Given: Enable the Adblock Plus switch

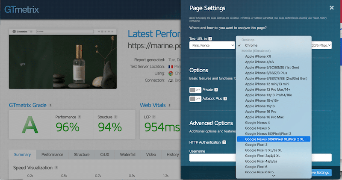Looking at the screenshot, I should point(195,99).
